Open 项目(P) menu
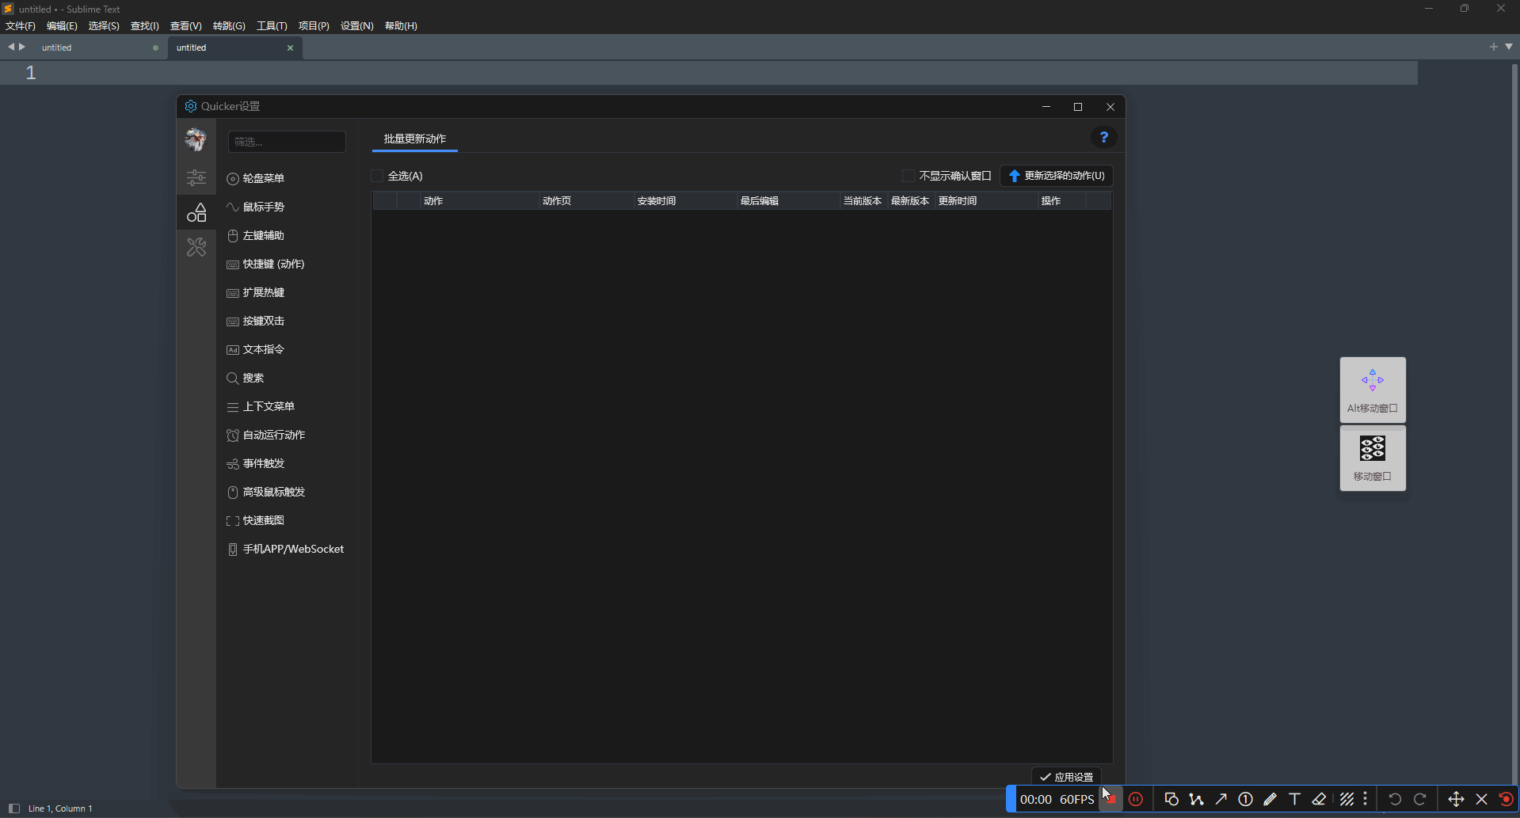 pyautogui.click(x=314, y=26)
